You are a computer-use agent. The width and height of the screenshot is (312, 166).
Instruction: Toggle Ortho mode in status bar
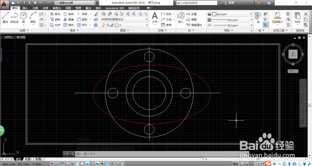[67, 164]
